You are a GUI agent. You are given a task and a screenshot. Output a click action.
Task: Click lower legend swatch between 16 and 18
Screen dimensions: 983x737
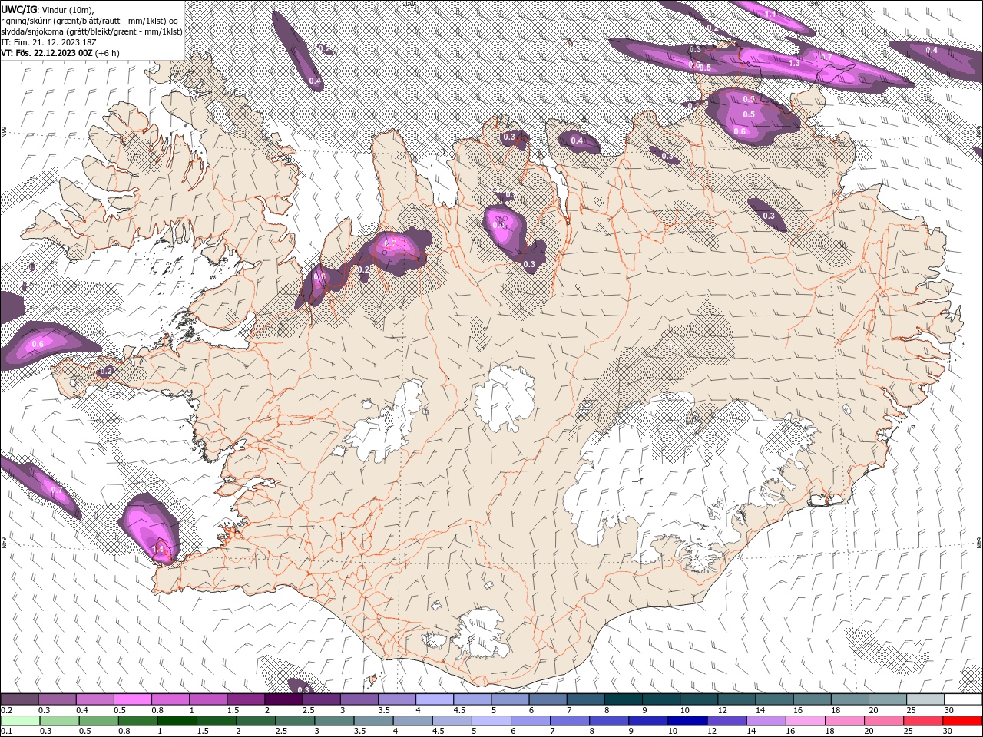pyautogui.click(x=804, y=721)
